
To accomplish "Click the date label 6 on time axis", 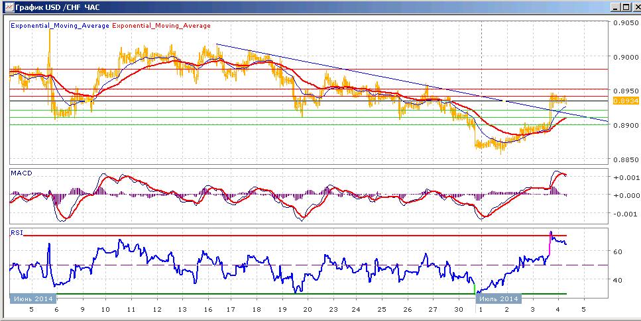I will click(57, 310).
